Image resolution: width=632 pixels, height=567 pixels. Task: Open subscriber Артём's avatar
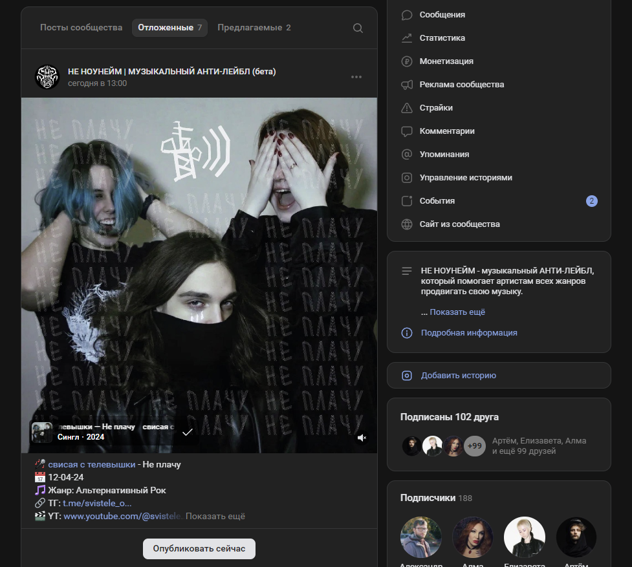(x=576, y=537)
